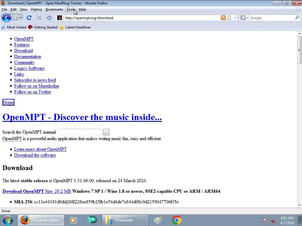Click the Stop loading X icon

39,18
